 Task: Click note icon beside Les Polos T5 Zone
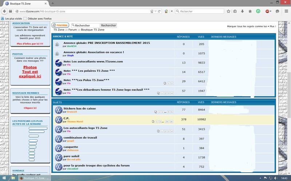pos(59,82)
